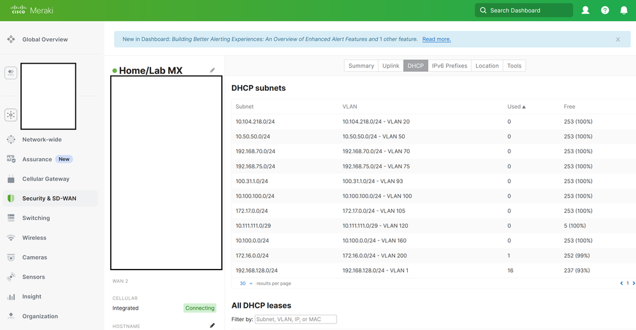Switch to the Uplink tab

(391, 65)
